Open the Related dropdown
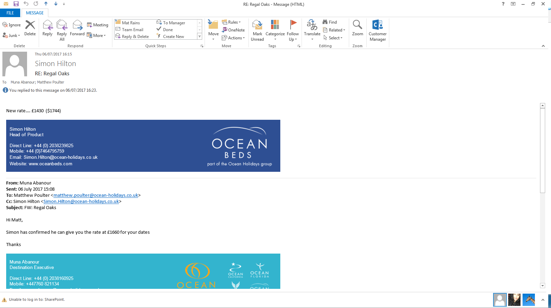Screen dimensions: 551x308 (334, 30)
